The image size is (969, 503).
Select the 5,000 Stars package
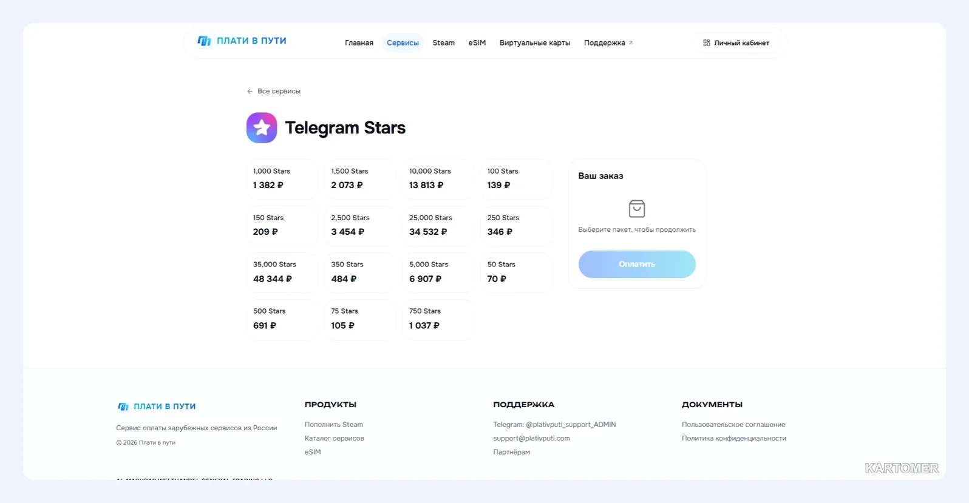point(438,272)
